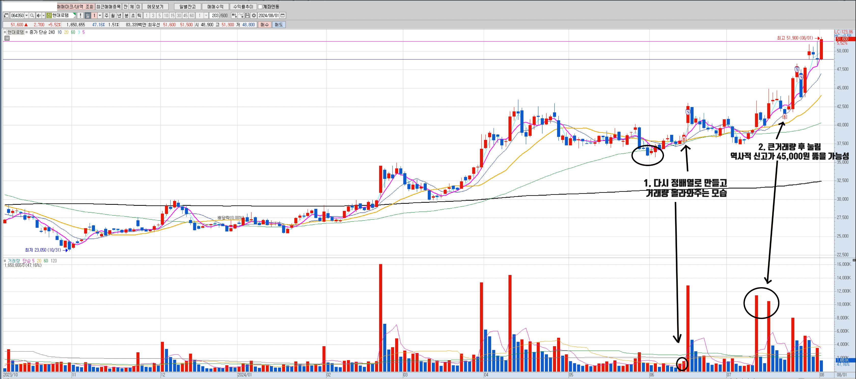Click the blue 매도 sell button
856x379 pixels.
[x=279, y=25]
